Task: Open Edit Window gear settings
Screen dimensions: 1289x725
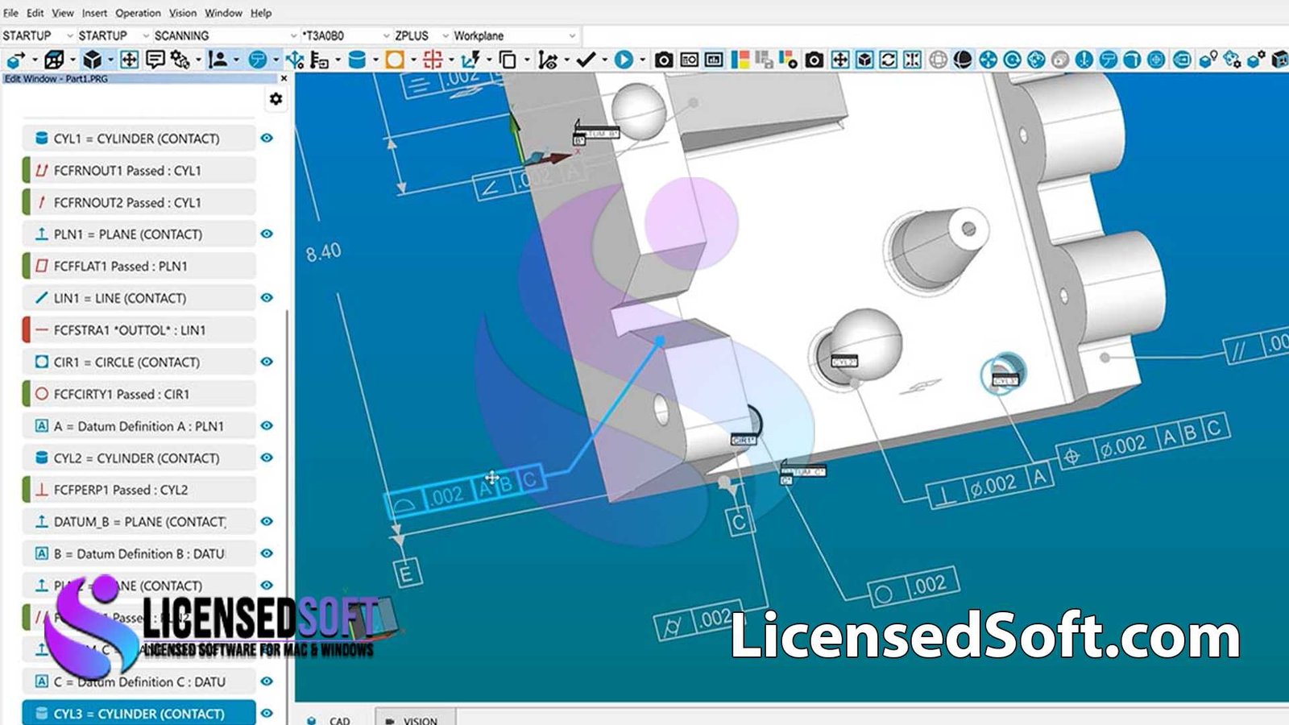Action: (276, 98)
